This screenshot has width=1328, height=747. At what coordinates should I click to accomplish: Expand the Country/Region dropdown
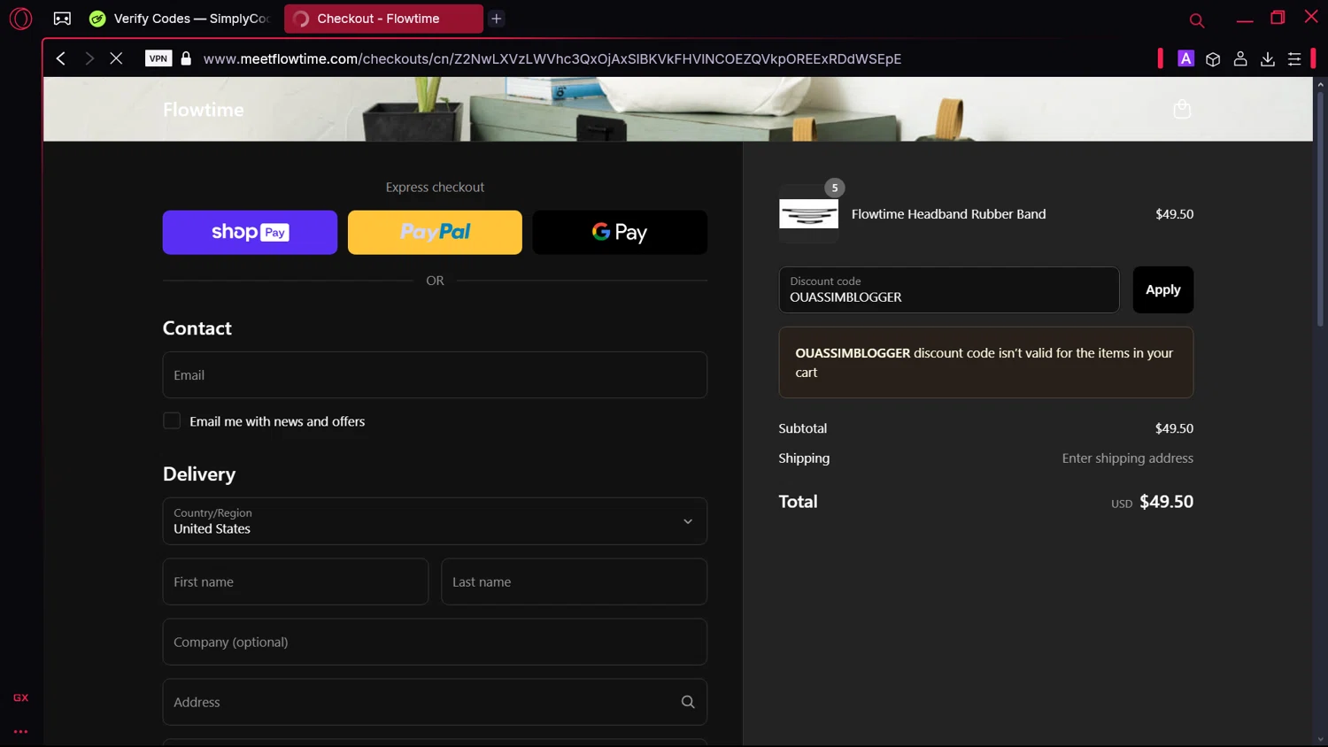pos(435,521)
